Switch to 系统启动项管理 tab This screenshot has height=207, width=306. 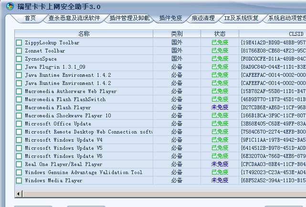(287, 18)
